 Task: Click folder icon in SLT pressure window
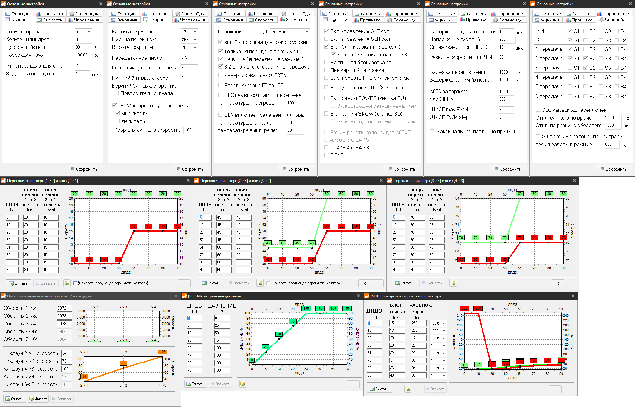pos(243,384)
